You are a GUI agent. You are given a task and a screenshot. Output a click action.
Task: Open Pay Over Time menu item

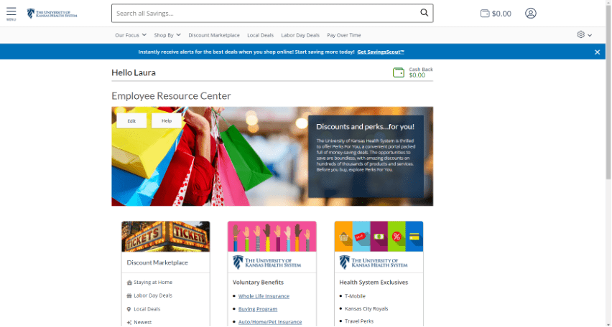pos(344,35)
